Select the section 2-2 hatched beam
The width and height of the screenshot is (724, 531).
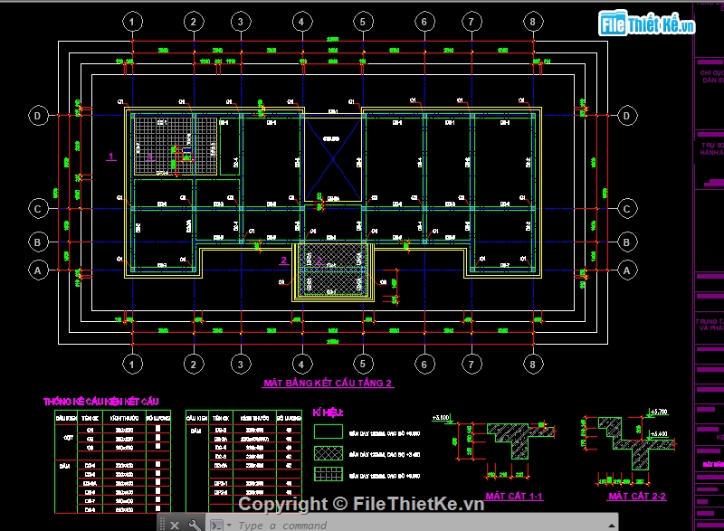coord(636,443)
